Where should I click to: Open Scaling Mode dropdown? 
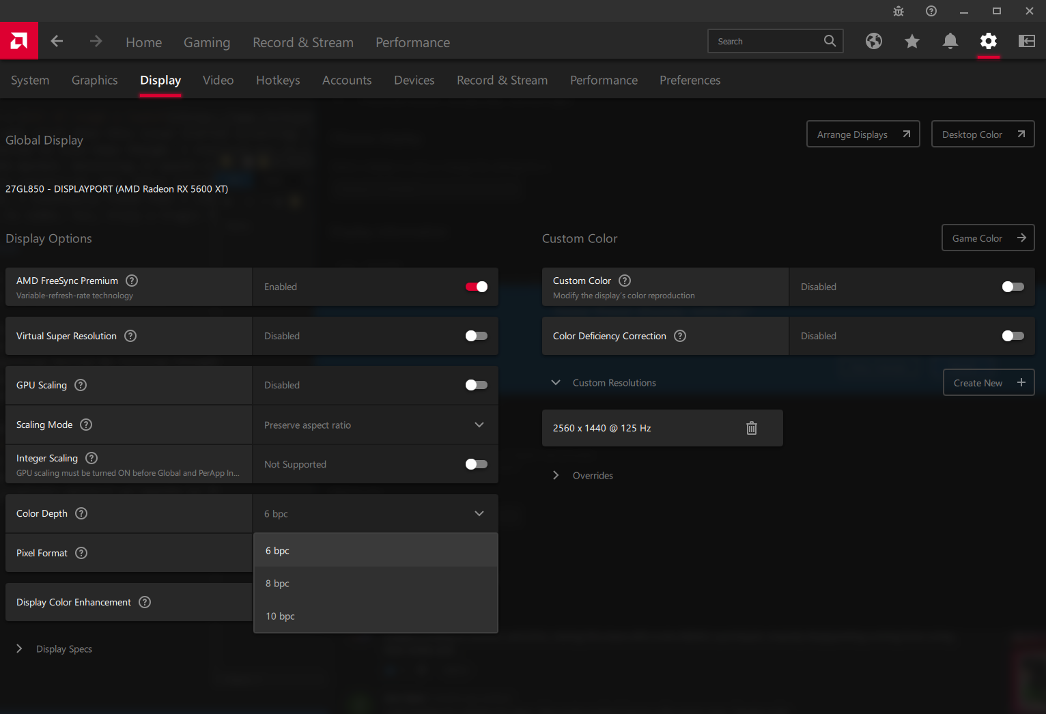coord(376,425)
